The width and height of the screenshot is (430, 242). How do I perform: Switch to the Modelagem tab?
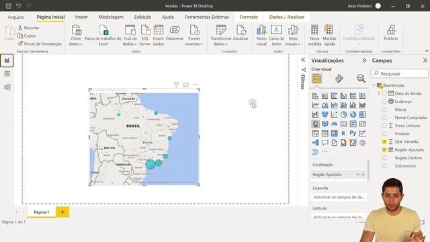click(111, 17)
